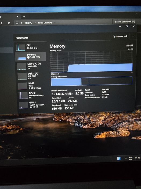141x189 pixels.
Task: Click Run new task button
Action: coord(120,36)
